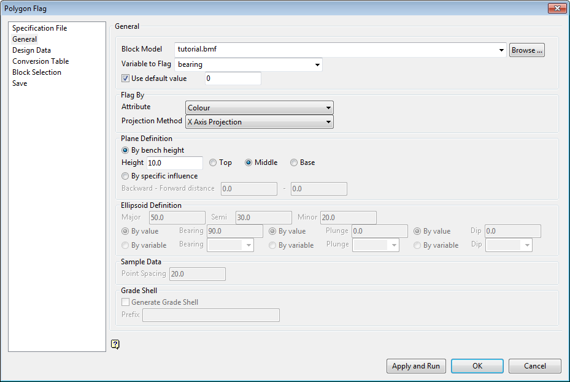
Task: Uncheck the "Use default value" checkbox
Action: click(125, 78)
